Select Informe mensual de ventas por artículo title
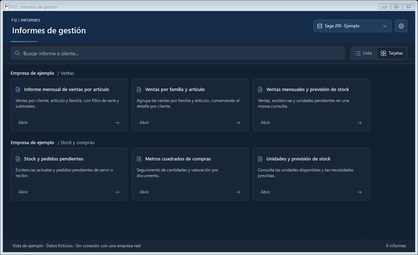 point(66,89)
